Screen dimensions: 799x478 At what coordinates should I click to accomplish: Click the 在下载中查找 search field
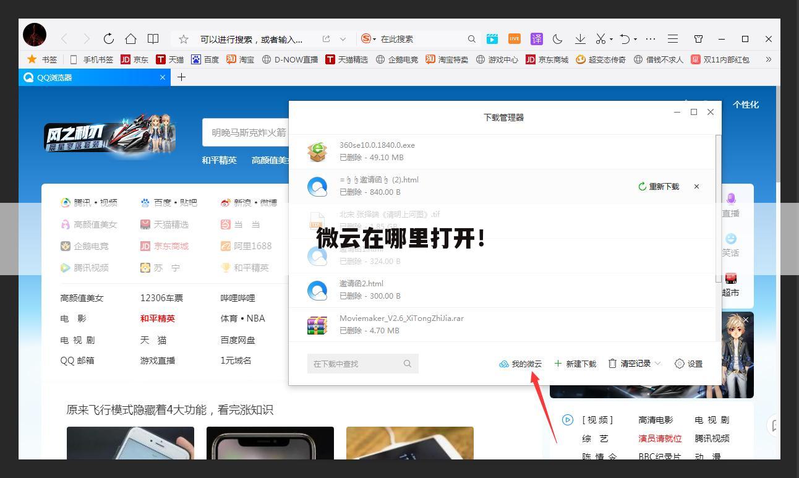pos(363,364)
